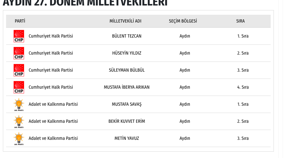
Task: Click the PARTİ column header
Action: click(20, 21)
